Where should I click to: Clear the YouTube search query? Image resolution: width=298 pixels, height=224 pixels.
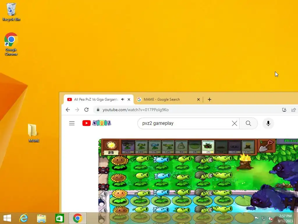(x=235, y=123)
